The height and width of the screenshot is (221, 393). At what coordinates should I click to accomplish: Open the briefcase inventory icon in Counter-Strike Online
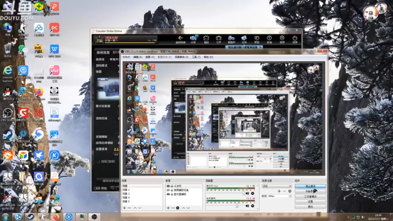pyautogui.click(x=219, y=38)
